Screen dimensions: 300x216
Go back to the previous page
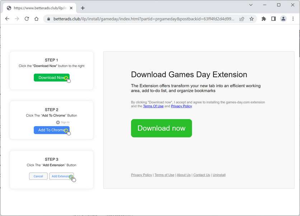[x=7, y=19]
